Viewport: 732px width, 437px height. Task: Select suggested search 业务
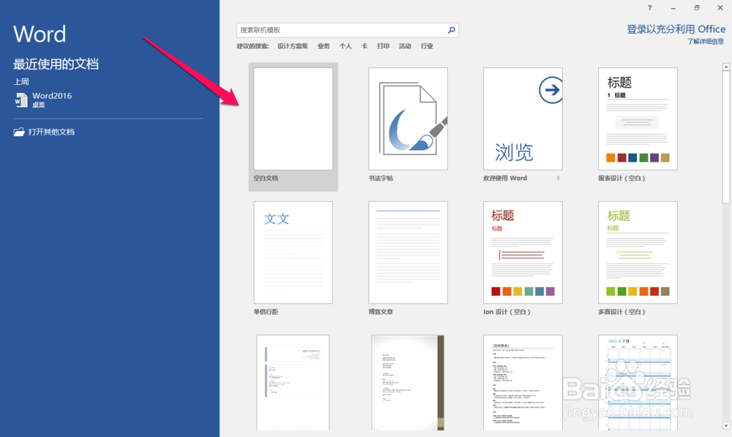click(x=324, y=46)
